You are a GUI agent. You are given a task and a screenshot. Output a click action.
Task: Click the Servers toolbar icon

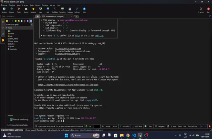tap(11, 10)
